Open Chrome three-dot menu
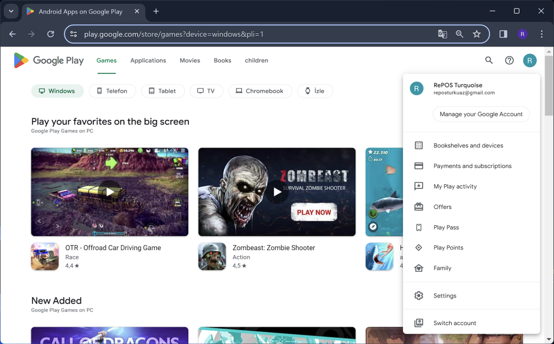This screenshot has width=554, height=344. click(541, 34)
